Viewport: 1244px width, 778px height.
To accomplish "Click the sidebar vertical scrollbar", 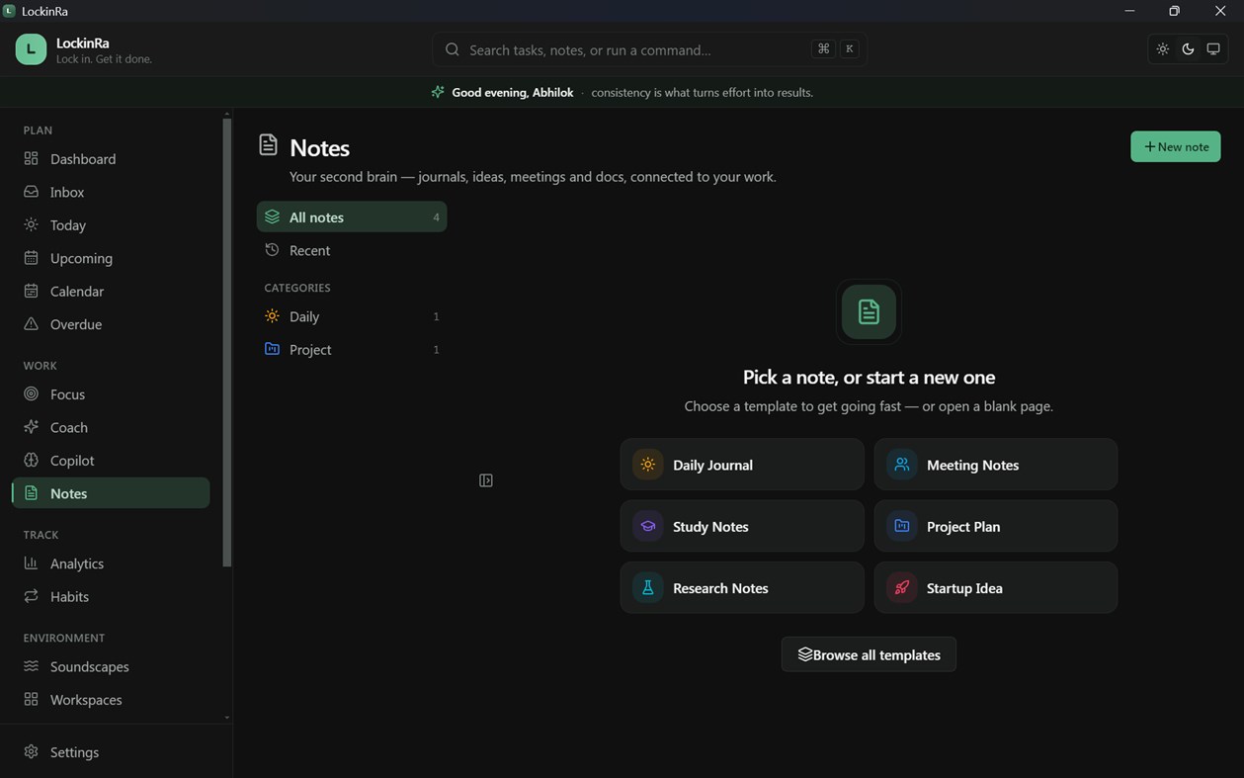I will [x=227, y=342].
